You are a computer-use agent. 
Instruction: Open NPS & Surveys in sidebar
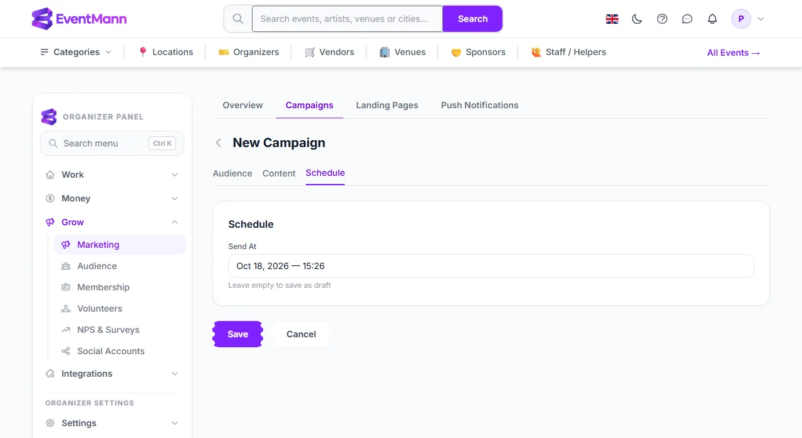click(x=120, y=330)
